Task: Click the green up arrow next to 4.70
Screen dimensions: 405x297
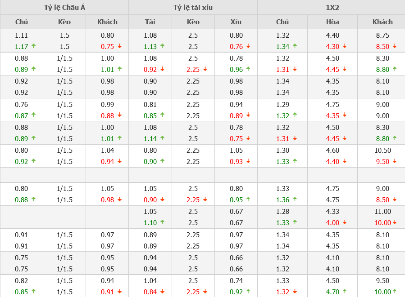Action: point(345,291)
